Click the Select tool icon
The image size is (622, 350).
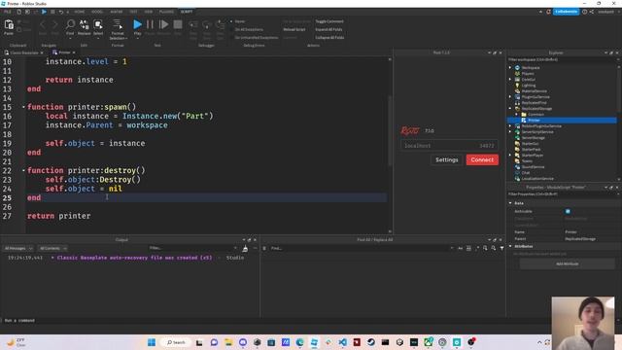point(98,24)
